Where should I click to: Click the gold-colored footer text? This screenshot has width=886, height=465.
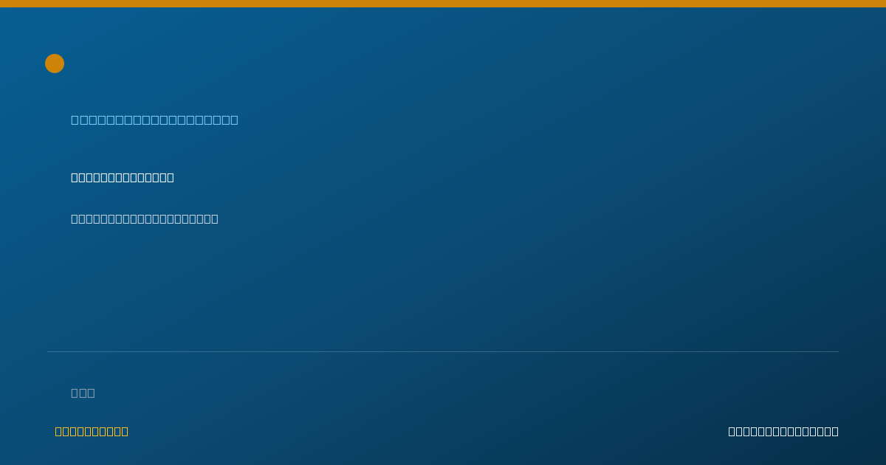(x=92, y=431)
